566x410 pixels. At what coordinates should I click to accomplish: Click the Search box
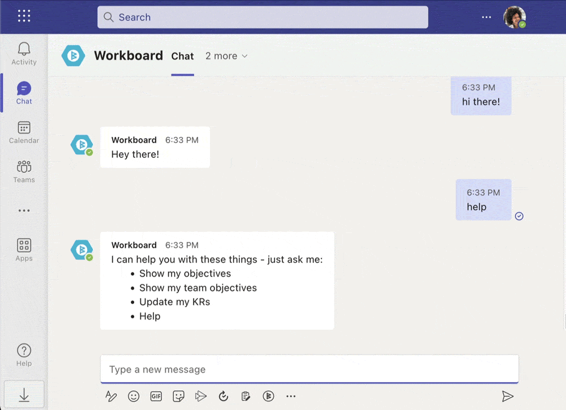pyautogui.click(x=263, y=17)
